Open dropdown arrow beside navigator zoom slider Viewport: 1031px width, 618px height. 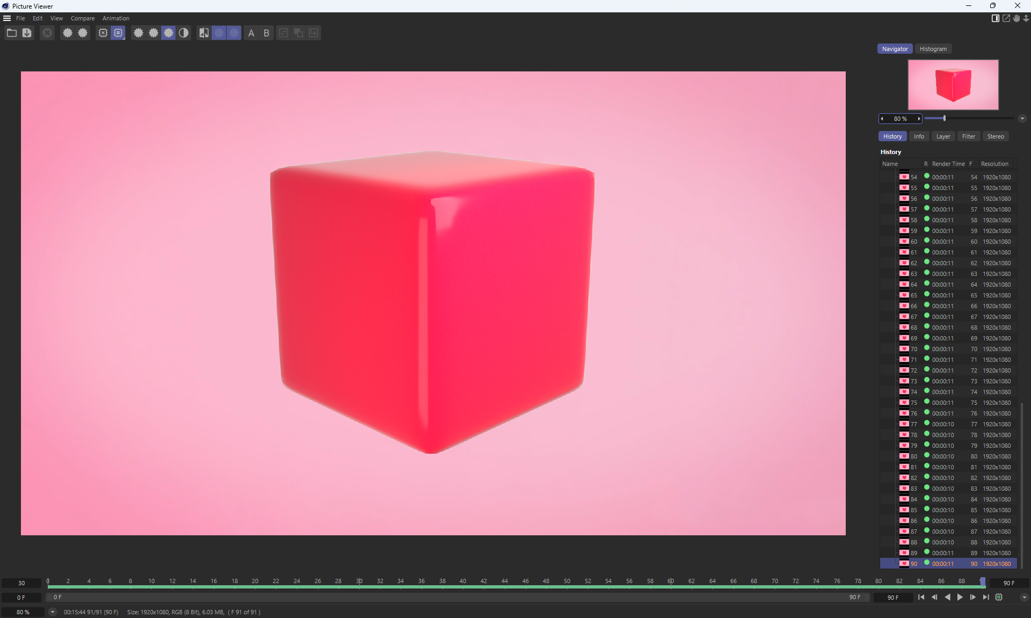click(x=1022, y=119)
